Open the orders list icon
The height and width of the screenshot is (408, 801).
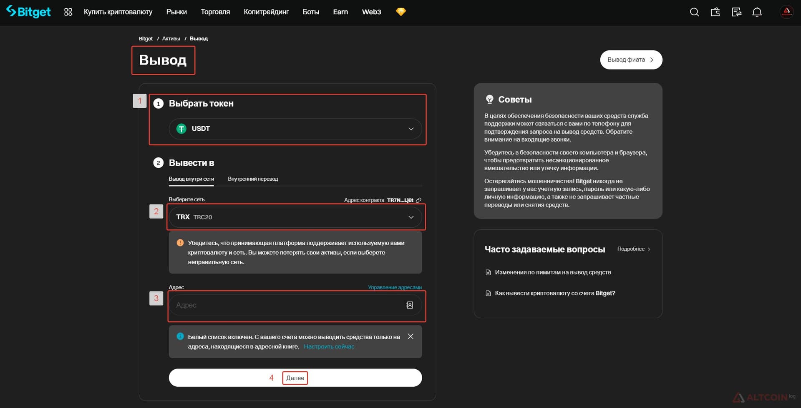[736, 12]
